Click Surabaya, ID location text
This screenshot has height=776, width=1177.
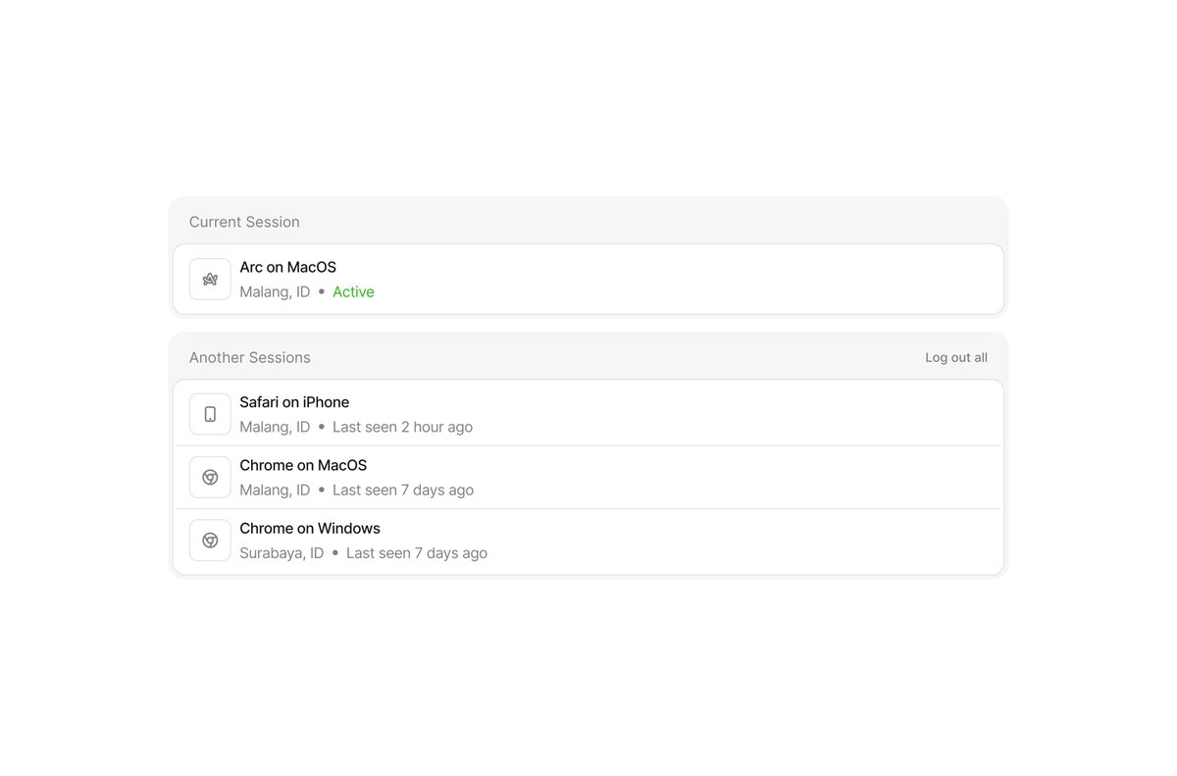pos(281,553)
